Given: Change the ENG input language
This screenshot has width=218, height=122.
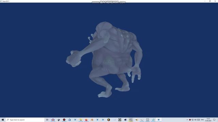Looking at the screenshot, I should pos(202,120).
